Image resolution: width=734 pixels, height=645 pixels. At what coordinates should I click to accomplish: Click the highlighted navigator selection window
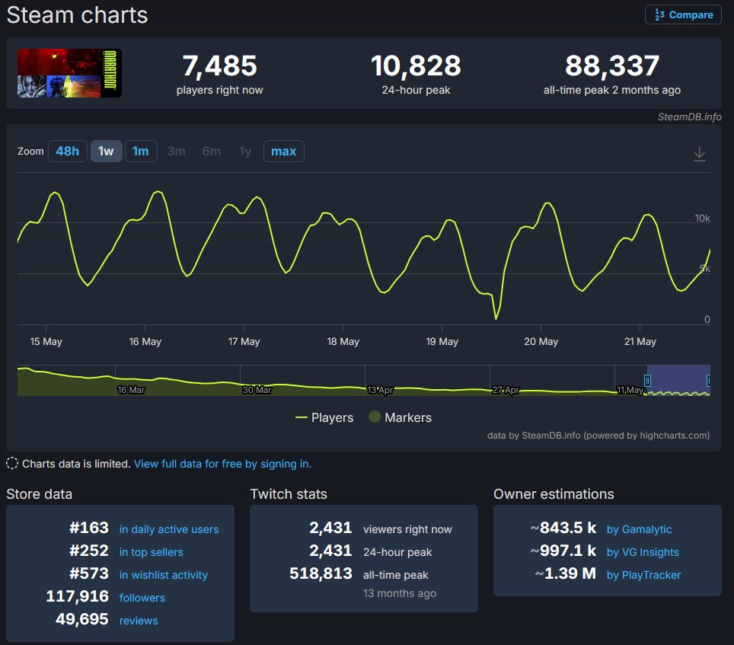678,380
